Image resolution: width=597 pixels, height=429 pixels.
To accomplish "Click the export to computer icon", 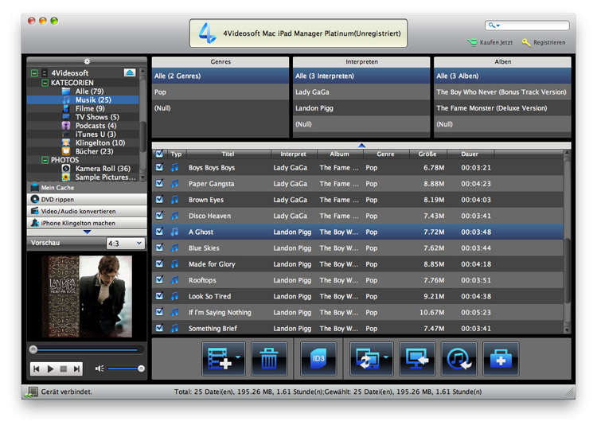I will click(416, 359).
